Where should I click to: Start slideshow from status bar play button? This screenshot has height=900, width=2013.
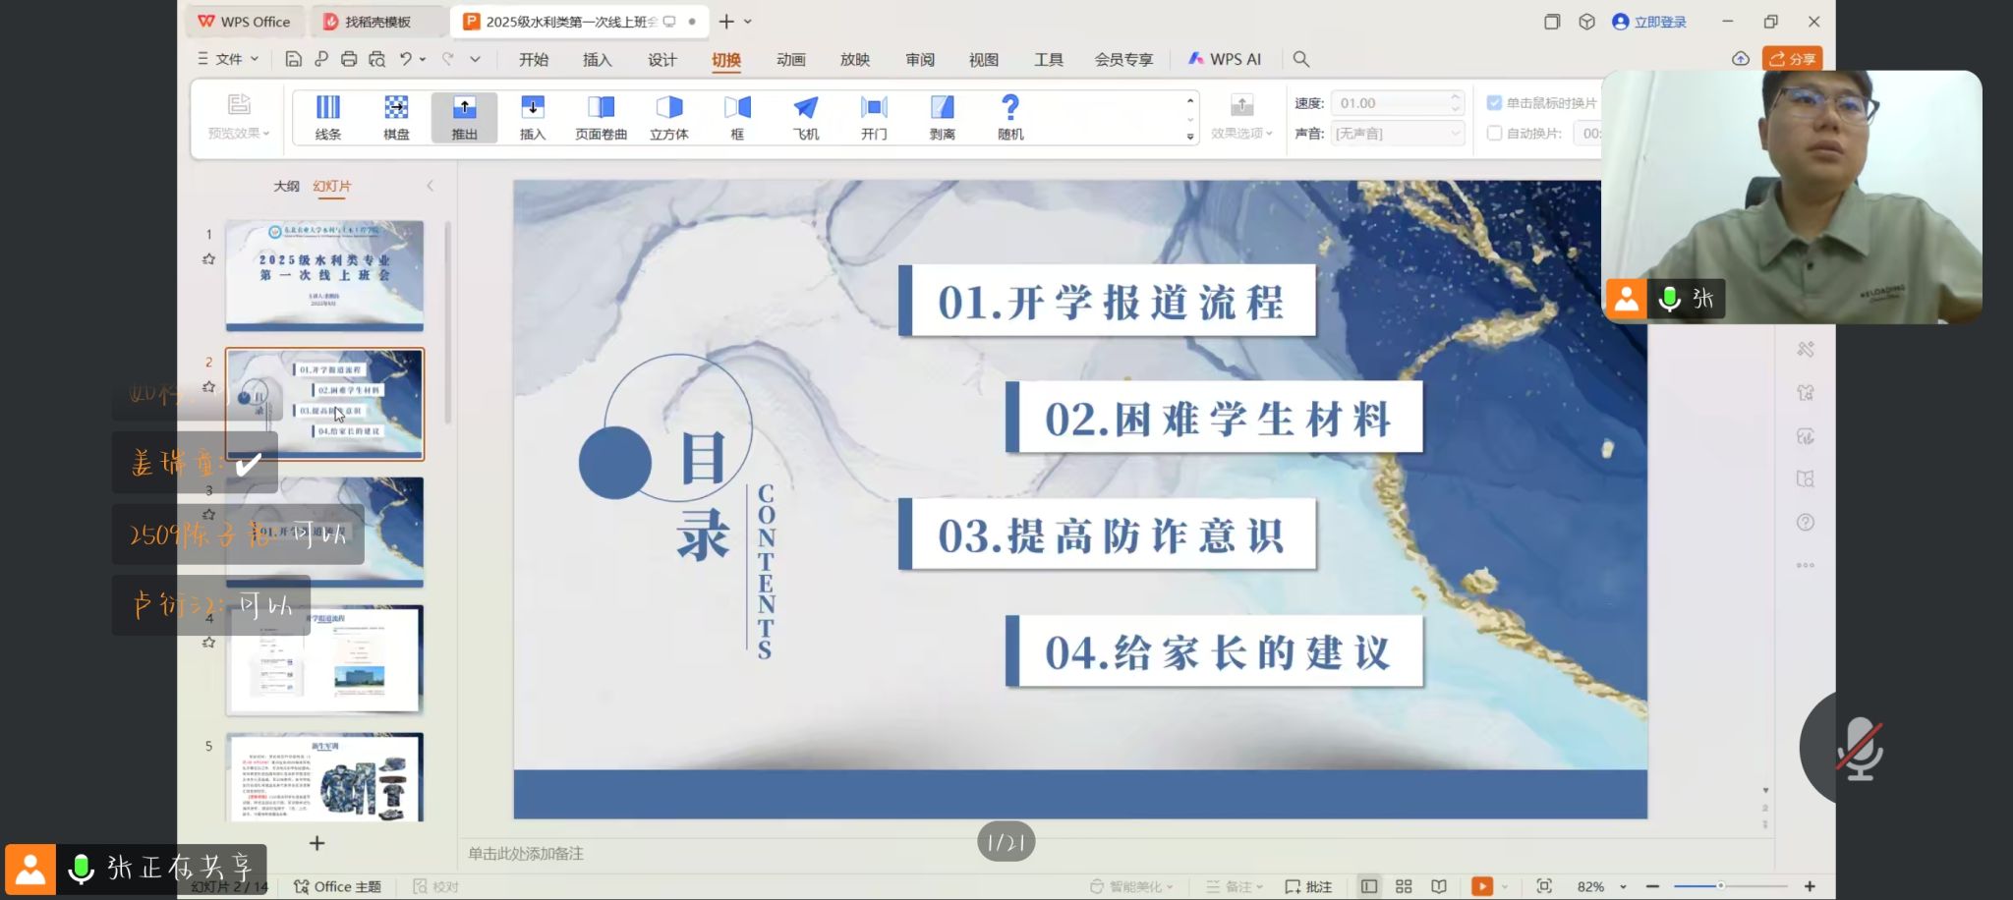click(1481, 886)
